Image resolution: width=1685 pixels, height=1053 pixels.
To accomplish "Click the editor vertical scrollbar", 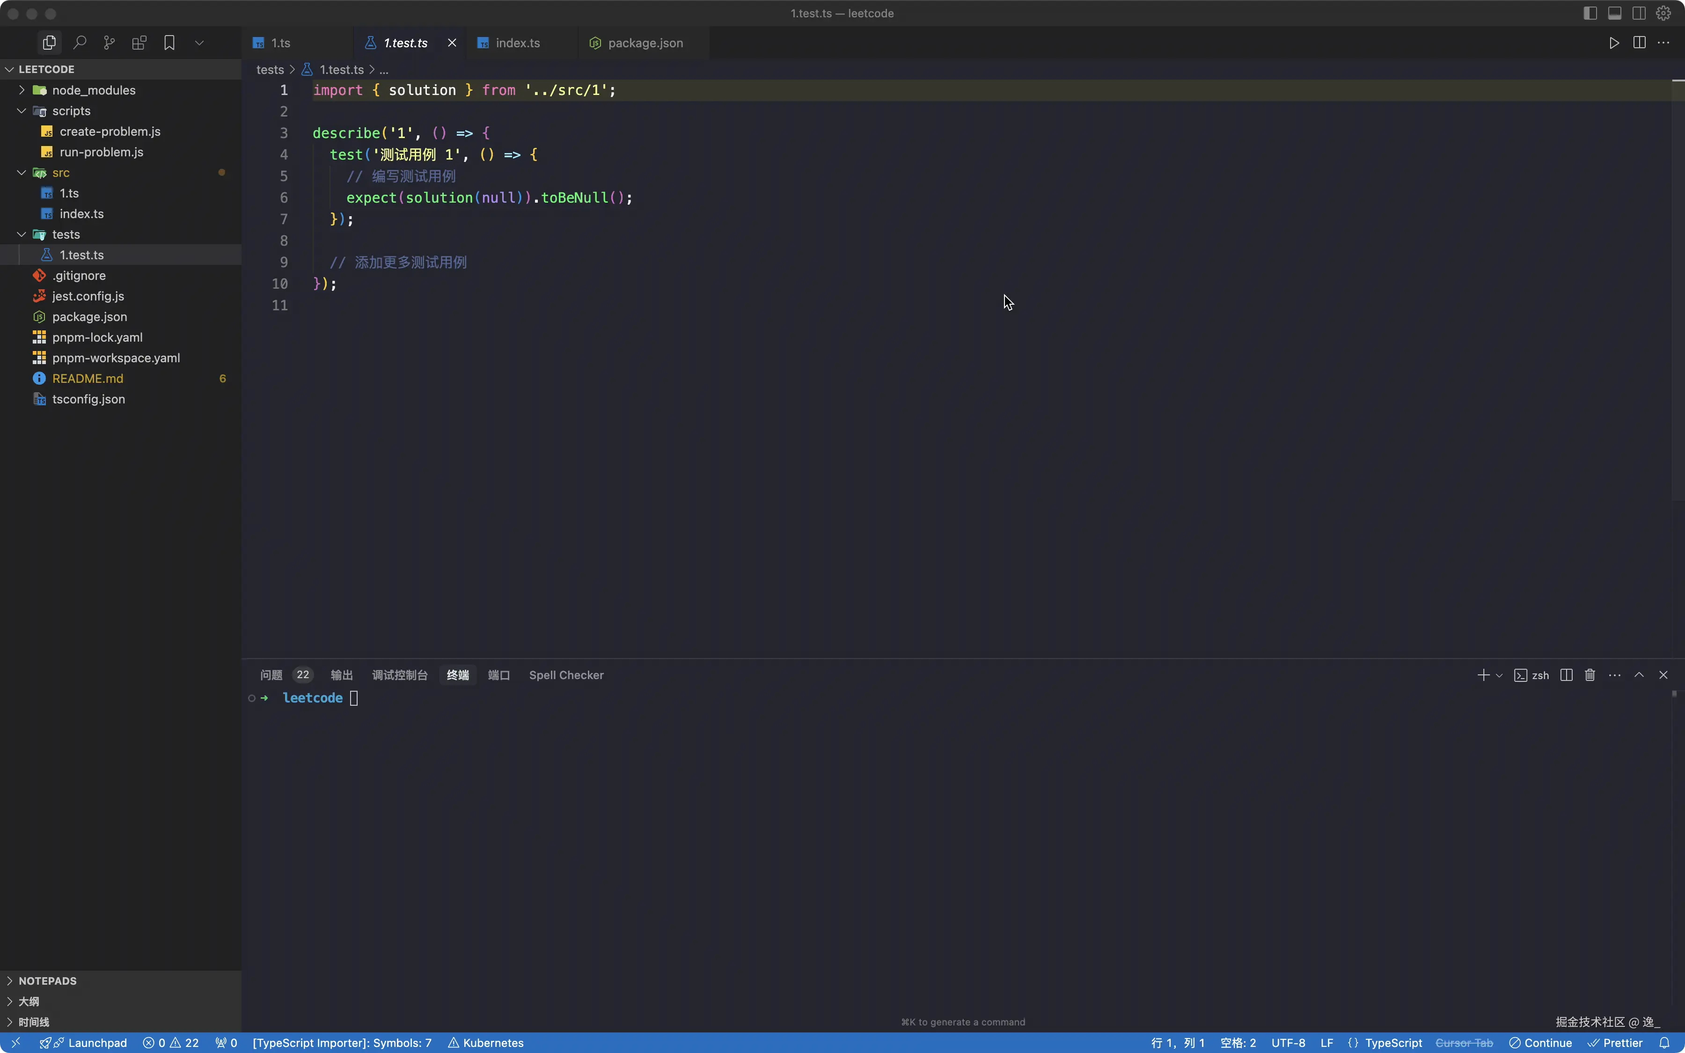I will point(1678,278).
